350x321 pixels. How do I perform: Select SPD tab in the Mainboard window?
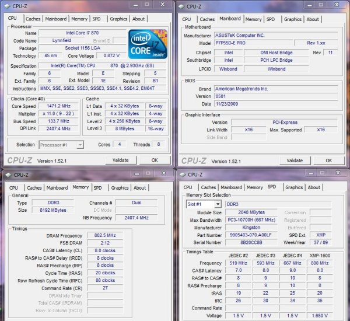[x=271, y=19]
